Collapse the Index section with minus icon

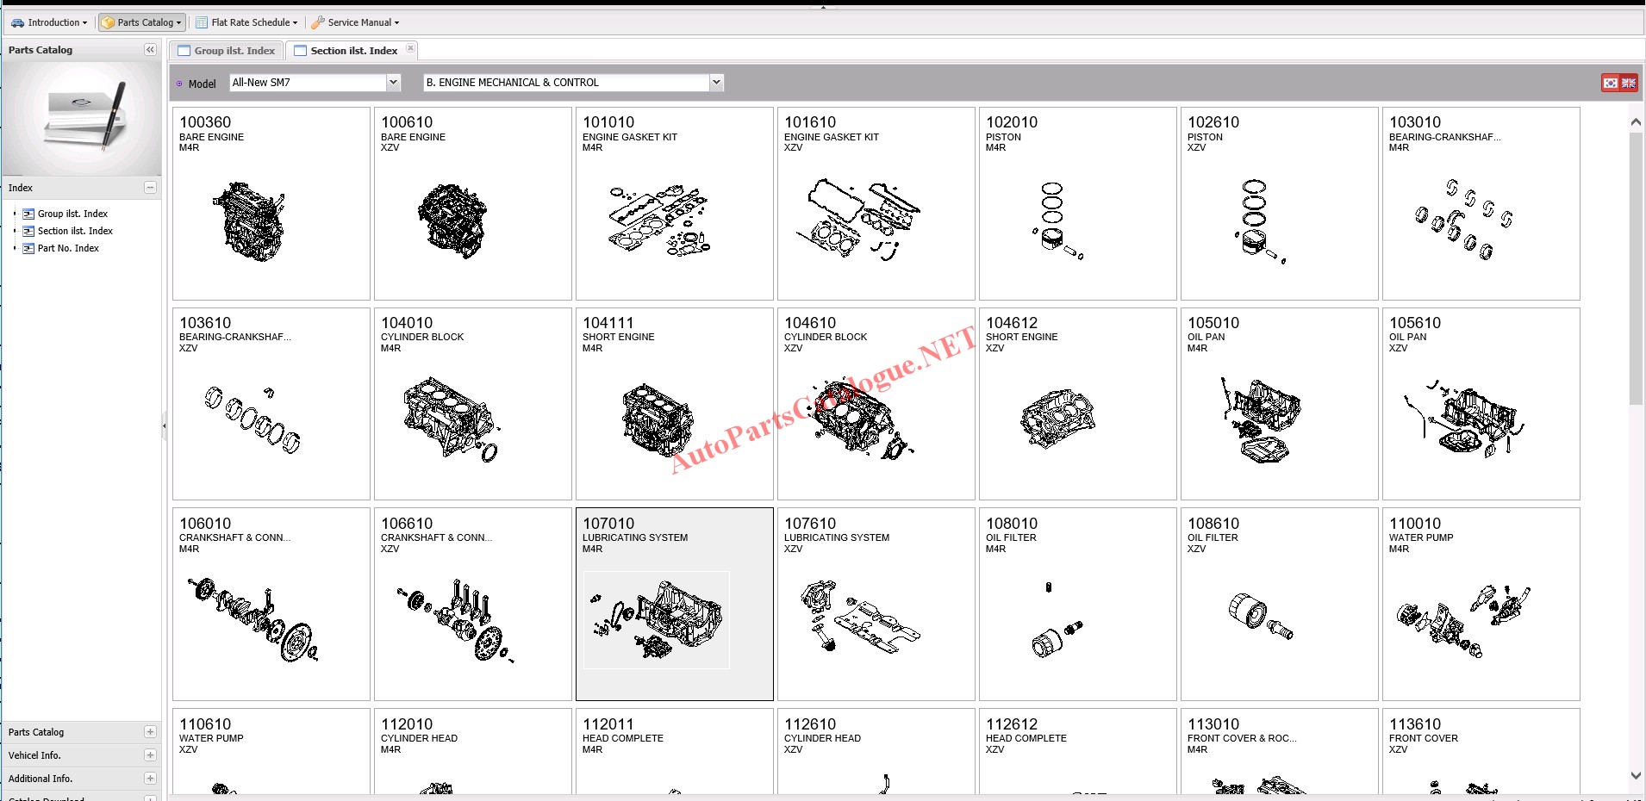click(x=150, y=188)
